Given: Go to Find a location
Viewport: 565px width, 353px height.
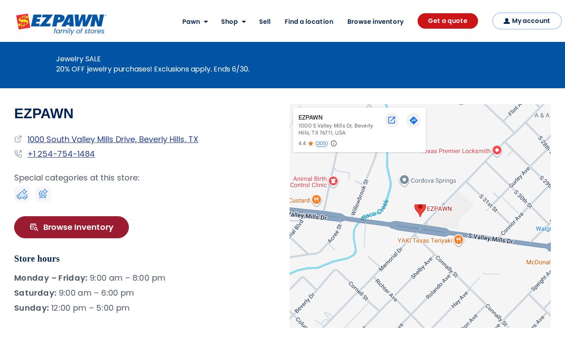Looking at the screenshot, I should pos(309,22).
